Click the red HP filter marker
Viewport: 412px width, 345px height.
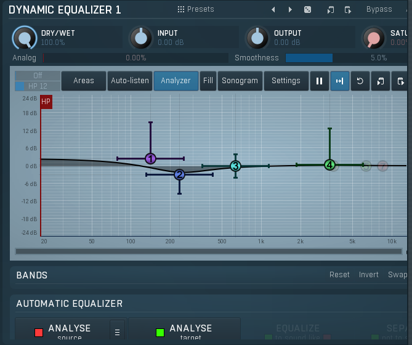tap(46, 101)
